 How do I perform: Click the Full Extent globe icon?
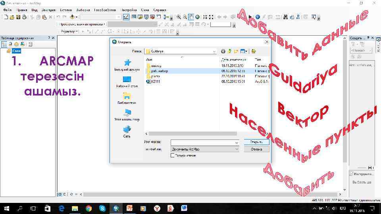tap(197, 17)
